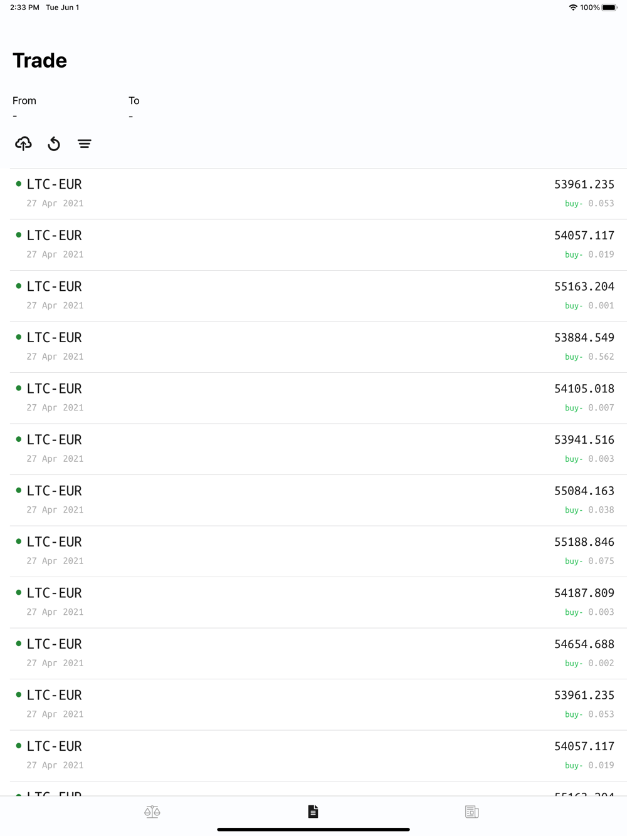
Task: Open the trade priced 55188.846
Action: [x=319, y=551]
